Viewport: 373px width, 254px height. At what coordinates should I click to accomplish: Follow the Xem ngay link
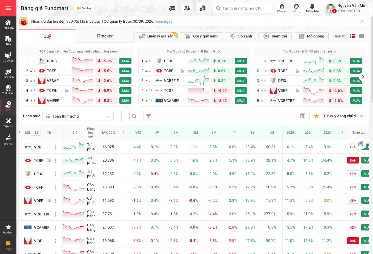pos(164,21)
